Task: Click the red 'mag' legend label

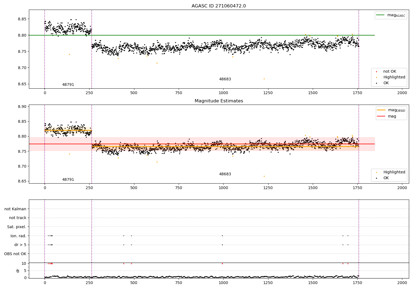Action: click(x=392, y=116)
